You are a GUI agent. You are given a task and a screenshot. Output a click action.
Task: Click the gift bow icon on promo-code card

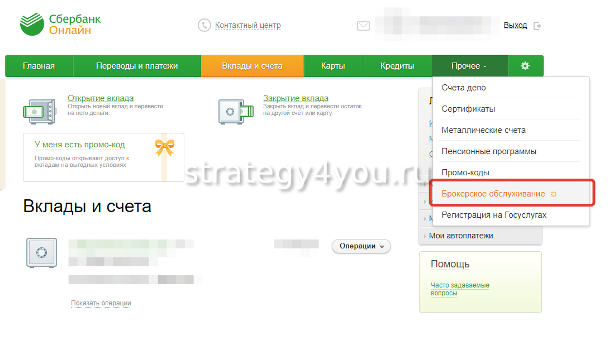pyautogui.click(x=164, y=147)
